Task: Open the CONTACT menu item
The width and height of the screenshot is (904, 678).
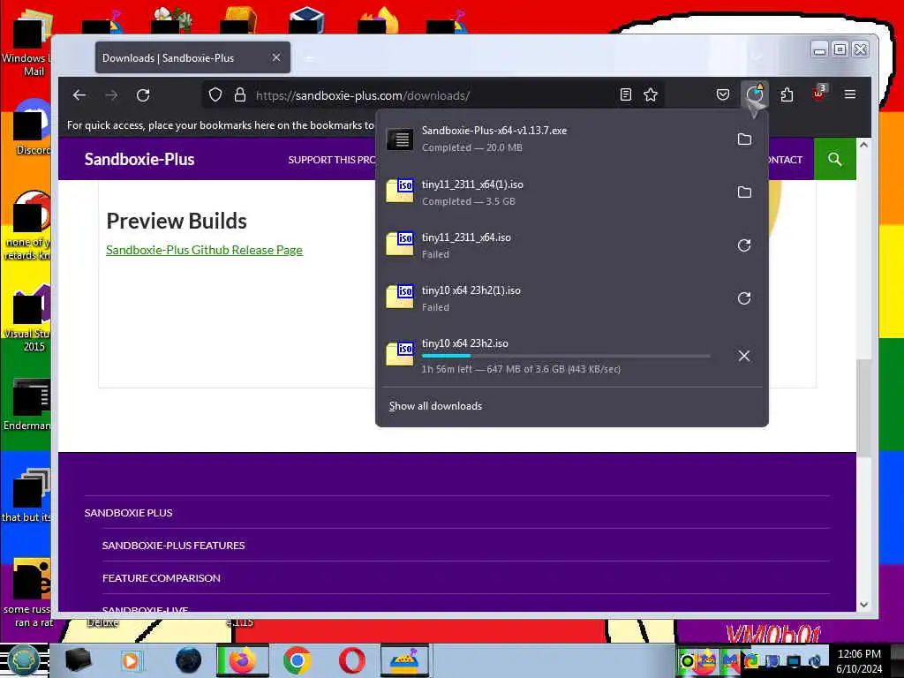Action: tap(785, 160)
